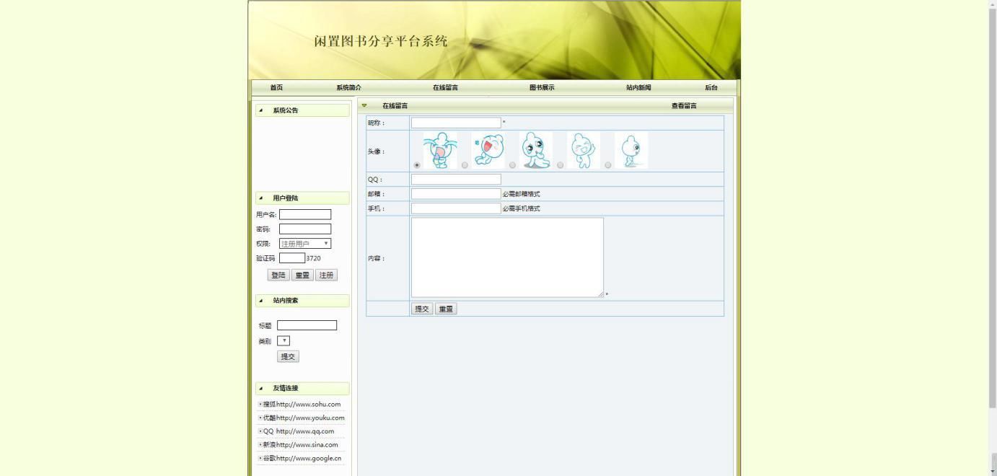Focus the 验证码 captcha input field

(292, 258)
